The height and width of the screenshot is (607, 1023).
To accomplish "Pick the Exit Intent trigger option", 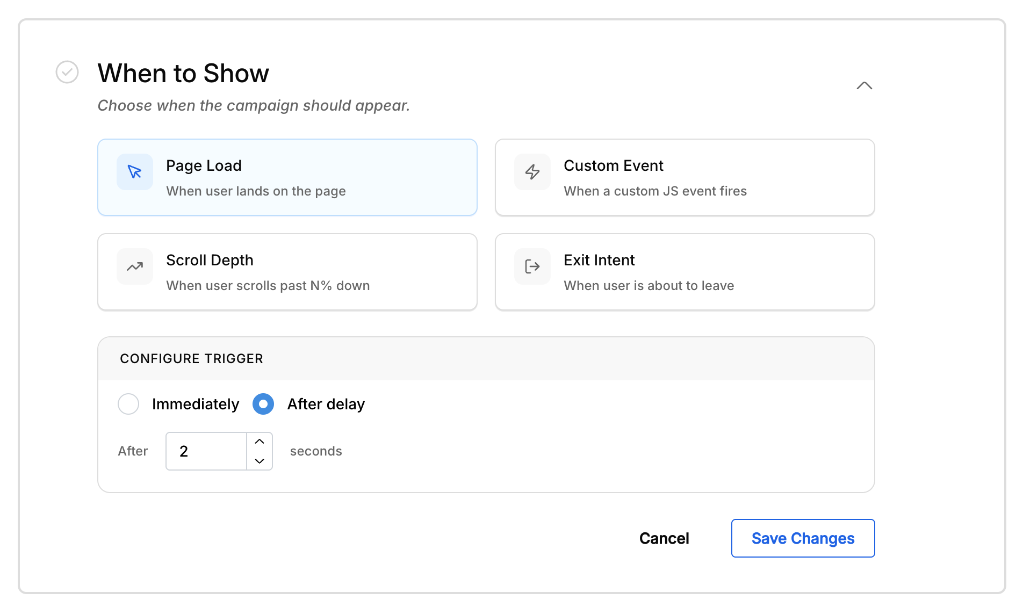I will coord(685,272).
